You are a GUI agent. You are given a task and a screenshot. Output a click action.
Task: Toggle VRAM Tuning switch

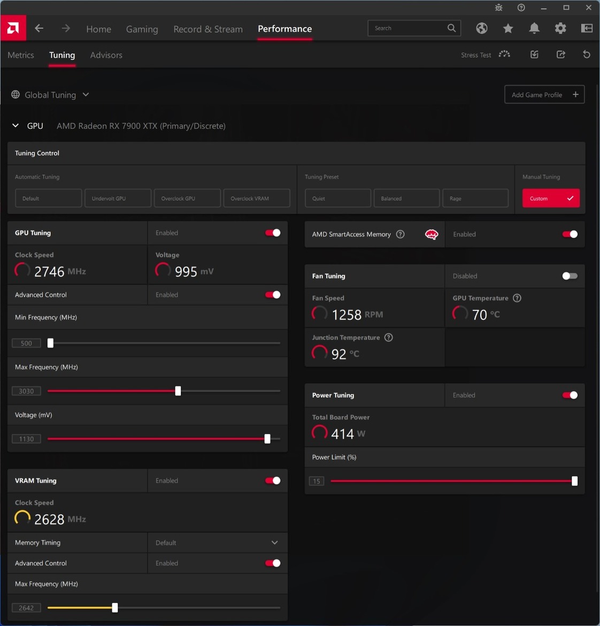point(273,480)
